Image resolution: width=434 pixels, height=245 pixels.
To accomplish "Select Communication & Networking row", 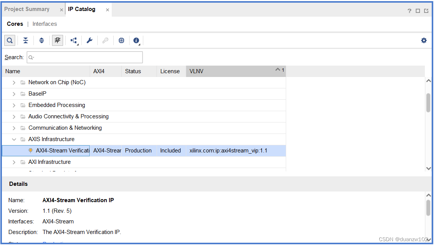I will [x=144, y=128].
